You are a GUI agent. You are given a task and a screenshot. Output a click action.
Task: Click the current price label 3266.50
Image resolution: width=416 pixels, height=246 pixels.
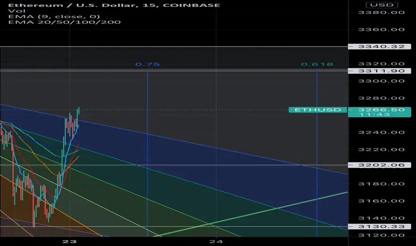[381, 110]
